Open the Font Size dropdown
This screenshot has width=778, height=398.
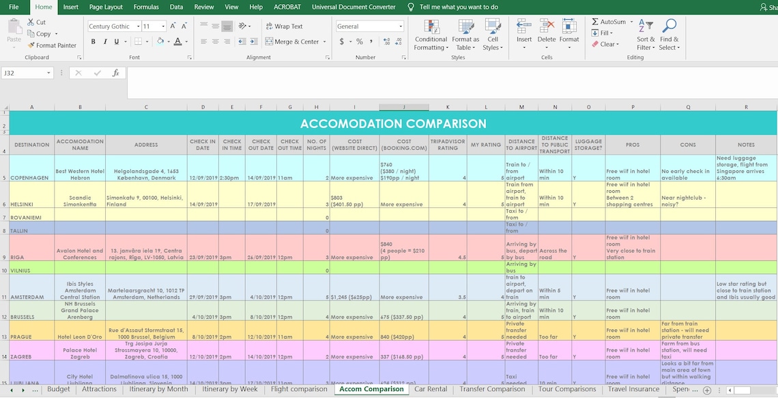164,26
